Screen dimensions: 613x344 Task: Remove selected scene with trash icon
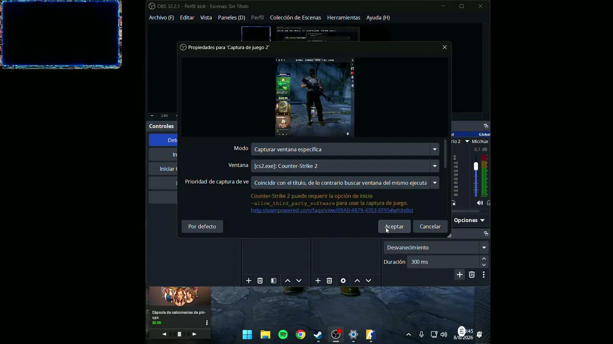[x=260, y=280]
